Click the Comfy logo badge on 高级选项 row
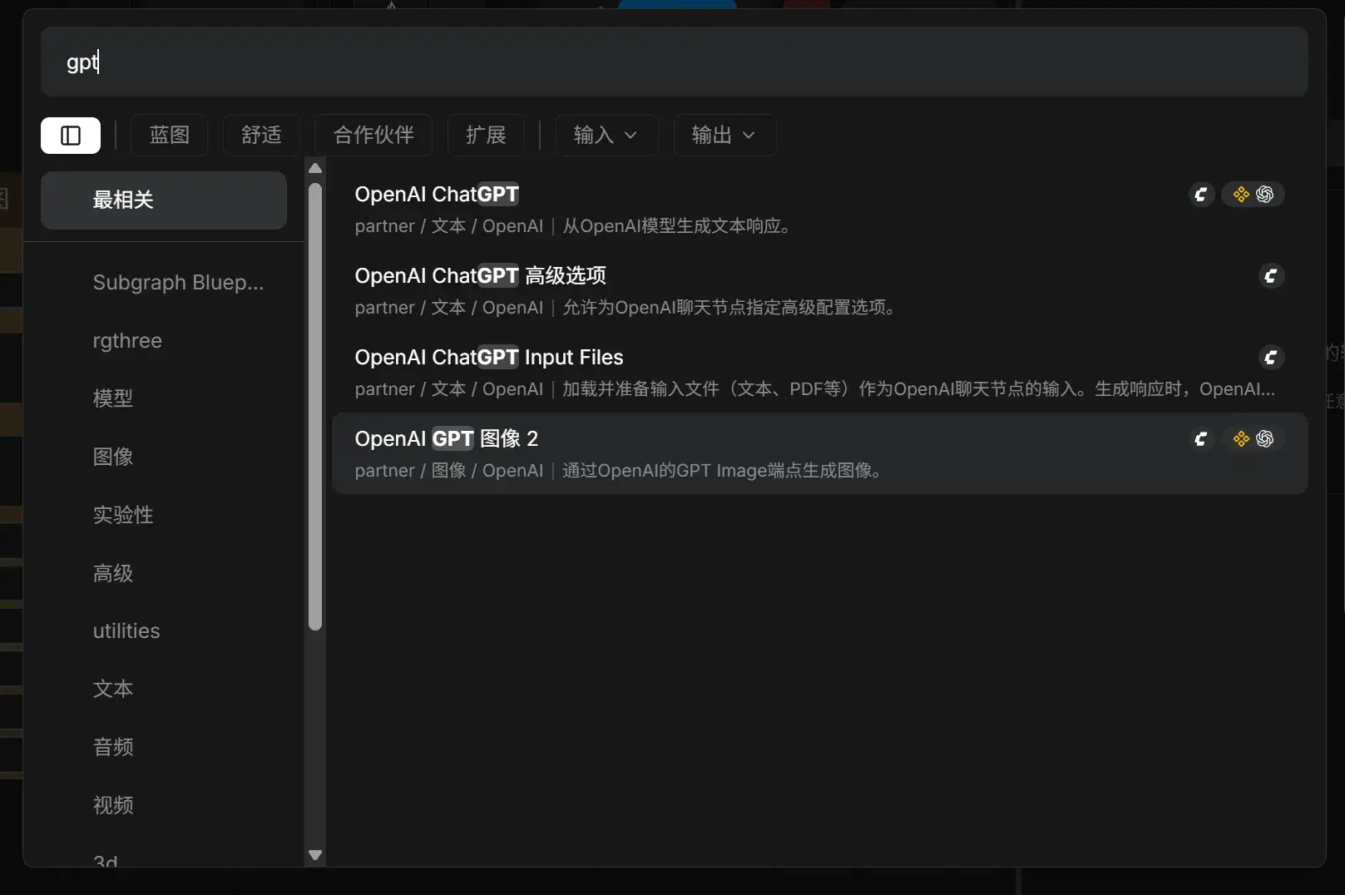This screenshot has width=1345, height=895. point(1271,276)
